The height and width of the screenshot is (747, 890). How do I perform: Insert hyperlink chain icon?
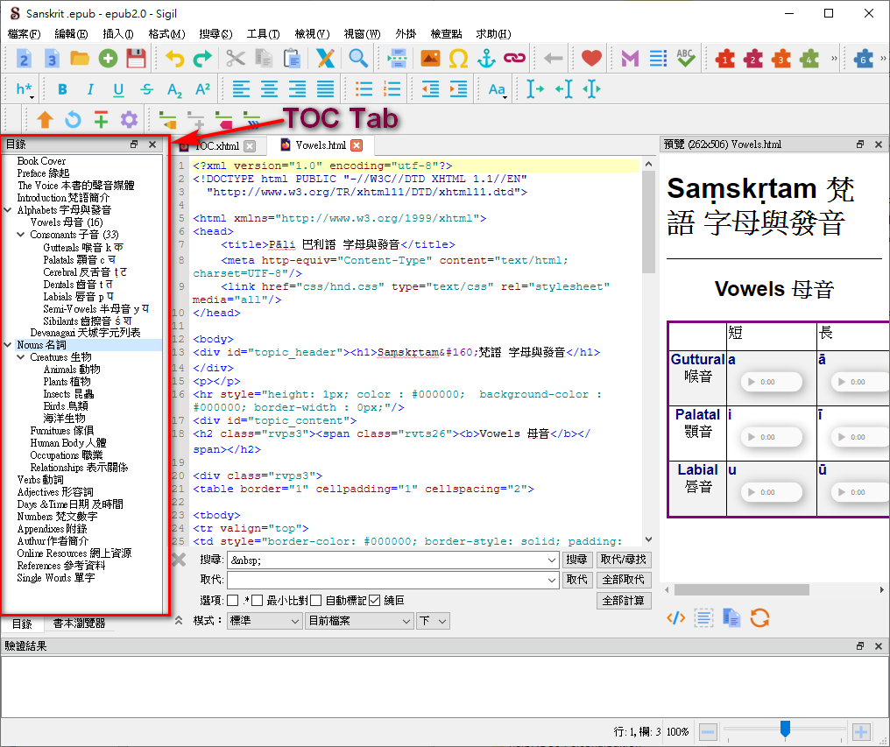(514, 58)
